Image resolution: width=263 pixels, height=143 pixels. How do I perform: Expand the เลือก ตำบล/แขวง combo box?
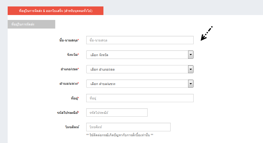coord(140,84)
